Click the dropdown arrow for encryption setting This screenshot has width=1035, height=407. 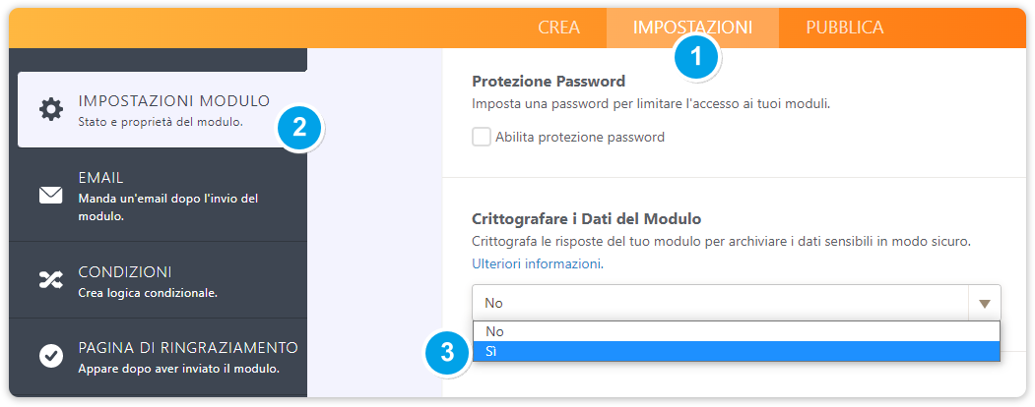[984, 303]
